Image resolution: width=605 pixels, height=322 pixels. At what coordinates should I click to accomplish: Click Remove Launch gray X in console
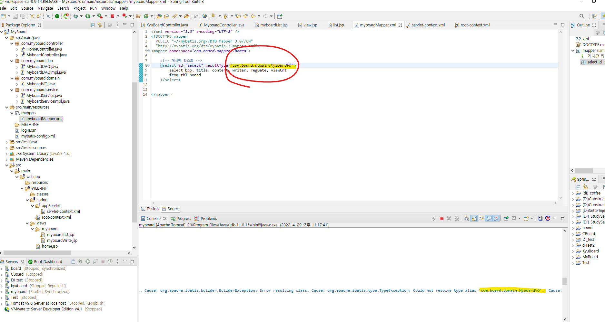pos(449,218)
